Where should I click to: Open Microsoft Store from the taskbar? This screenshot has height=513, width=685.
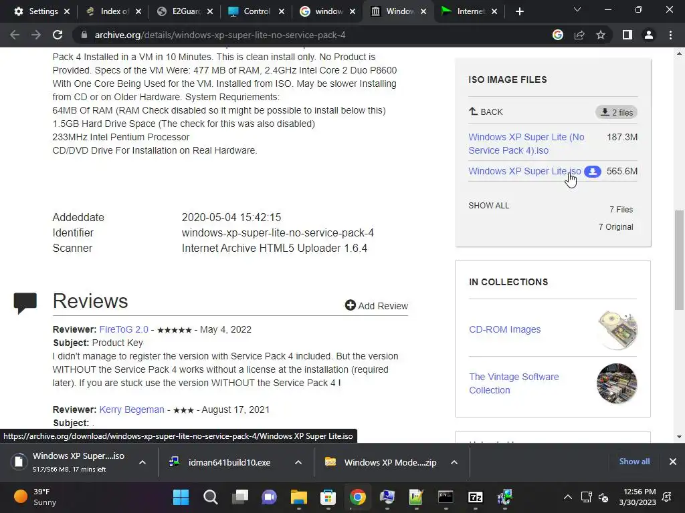click(x=328, y=497)
